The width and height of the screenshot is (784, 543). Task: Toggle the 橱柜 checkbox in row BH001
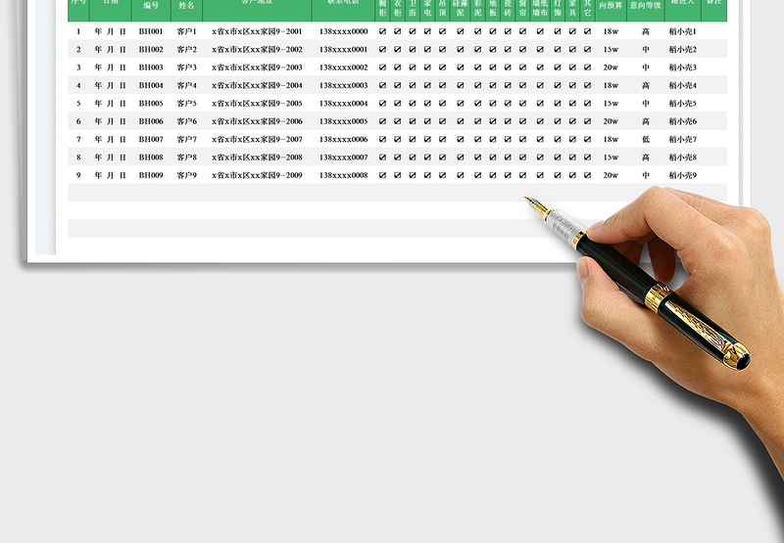click(382, 31)
